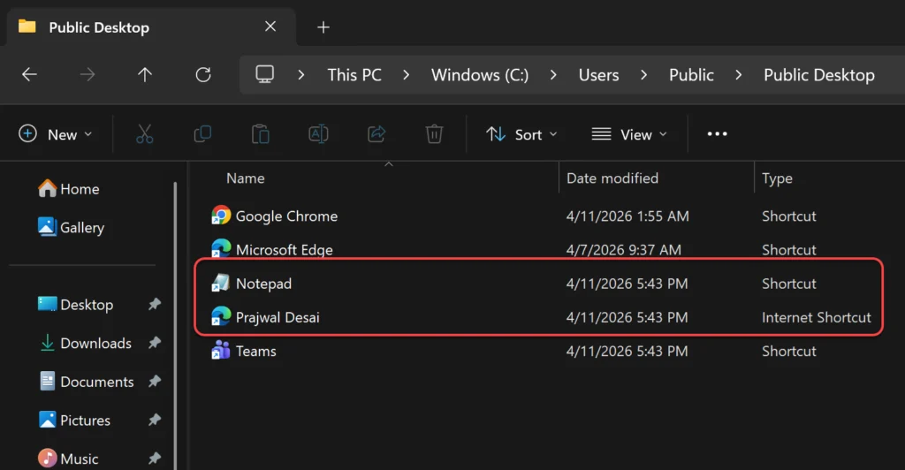Screen dimensions: 905x470
Task: Click date 4/11/2026 1:55 AM
Action: click(x=627, y=216)
